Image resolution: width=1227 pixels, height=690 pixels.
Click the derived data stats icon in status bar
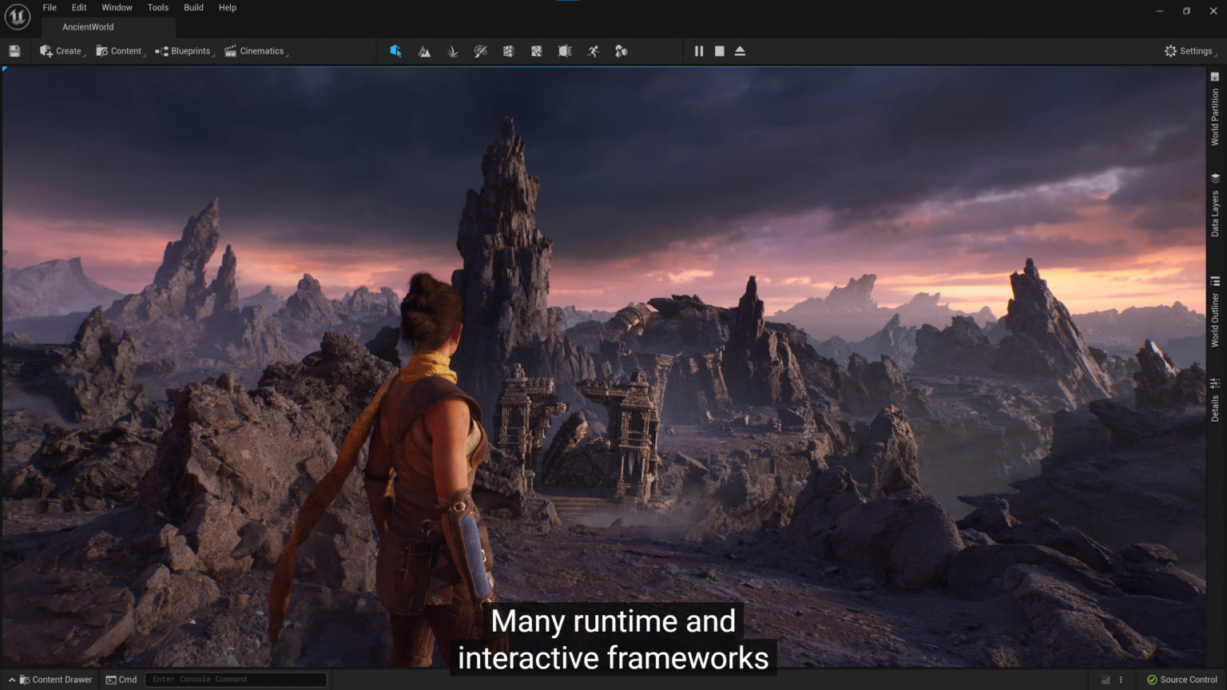(1106, 680)
